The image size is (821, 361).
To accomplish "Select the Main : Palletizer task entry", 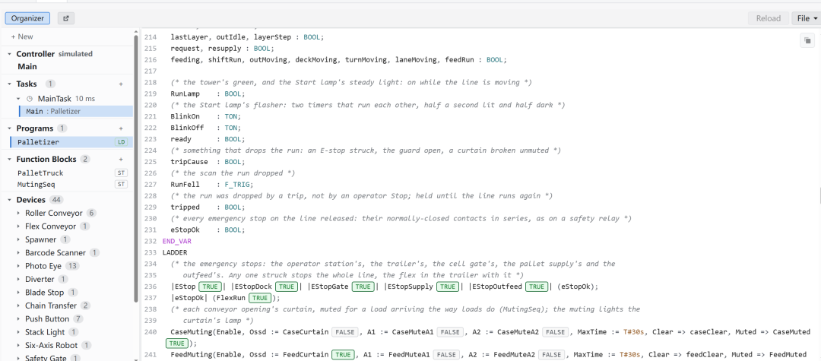I will (76, 112).
